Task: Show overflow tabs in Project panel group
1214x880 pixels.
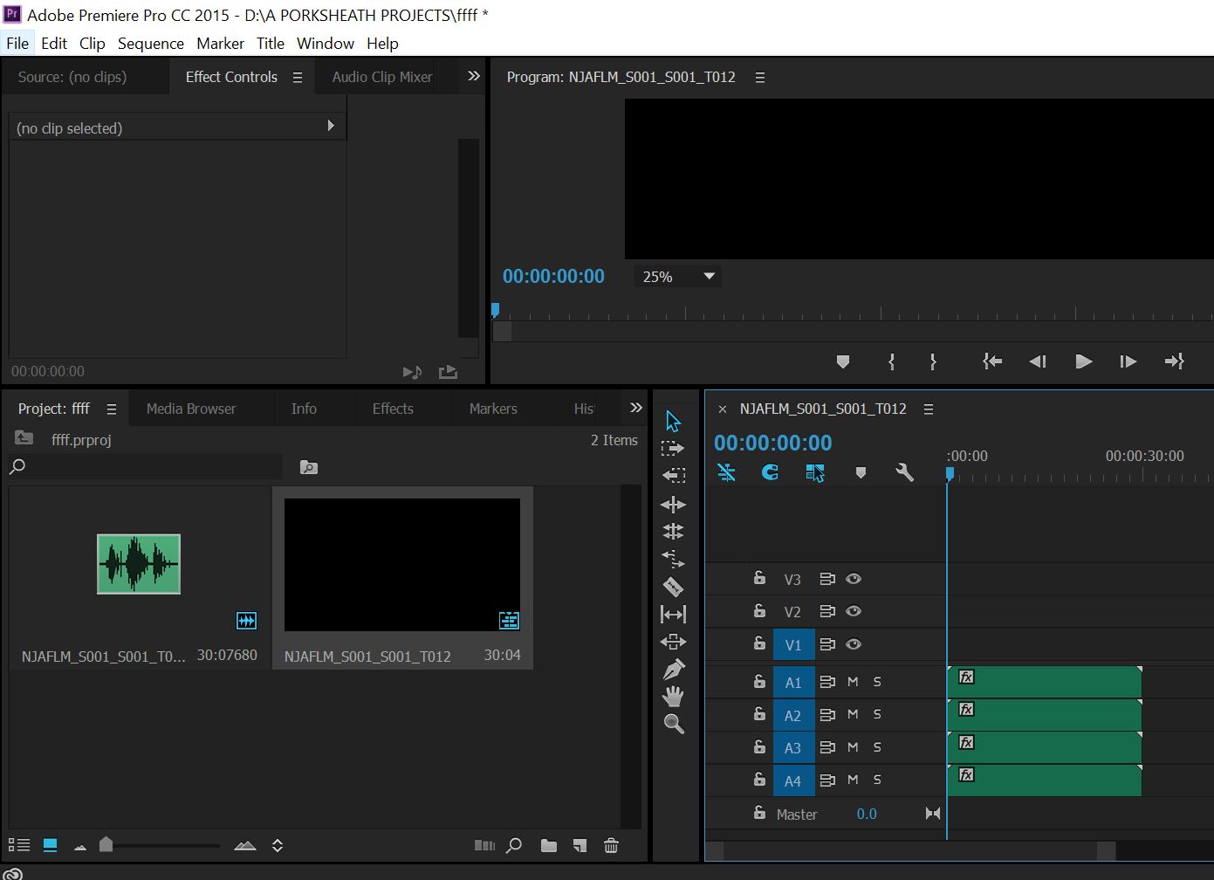Action: click(x=636, y=408)
